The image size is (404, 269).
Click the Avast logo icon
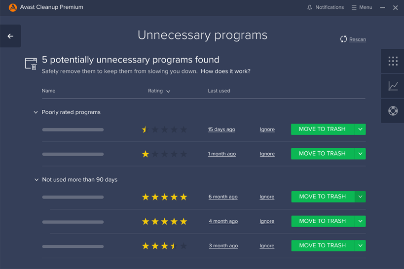(13, 7)
